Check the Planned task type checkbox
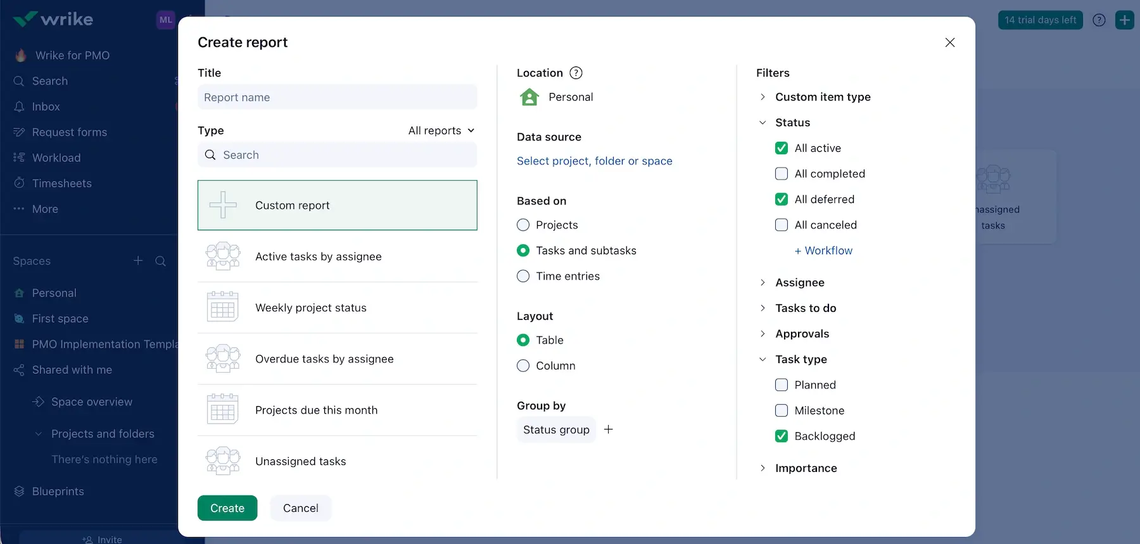Image resolution: width=1140 pixels, height=544 pixels. (x=782, y=385)
